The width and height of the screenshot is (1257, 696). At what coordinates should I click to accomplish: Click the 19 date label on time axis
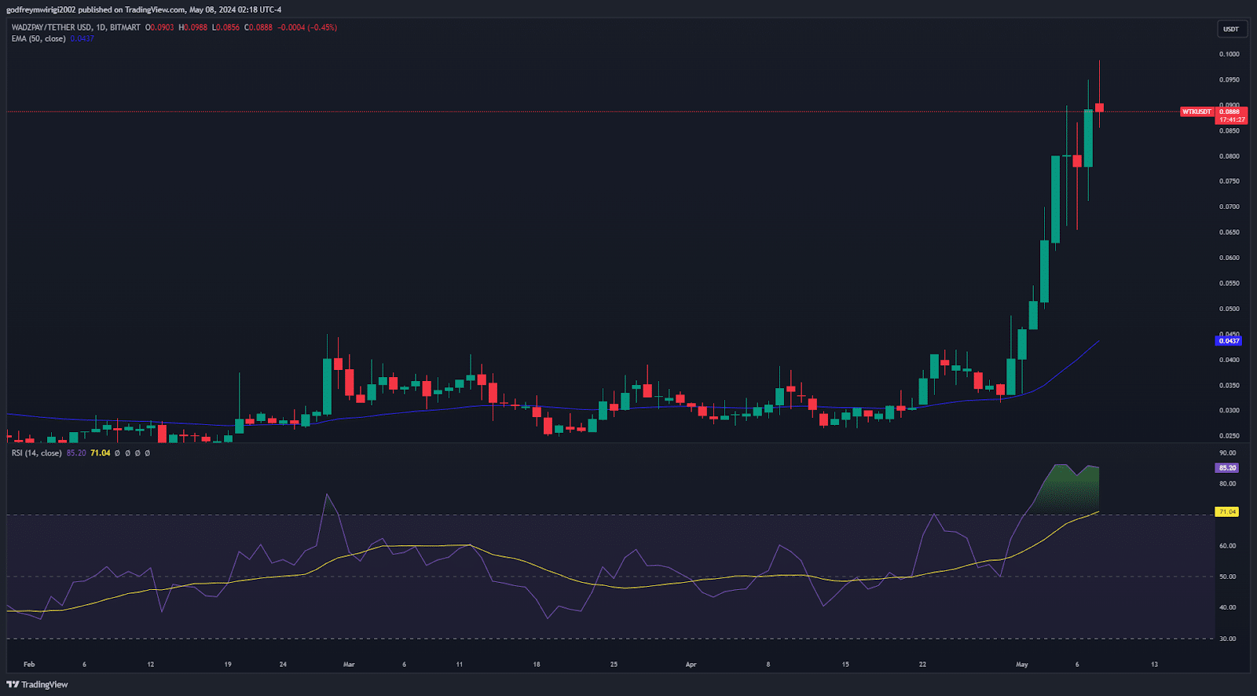pos(228,665)
